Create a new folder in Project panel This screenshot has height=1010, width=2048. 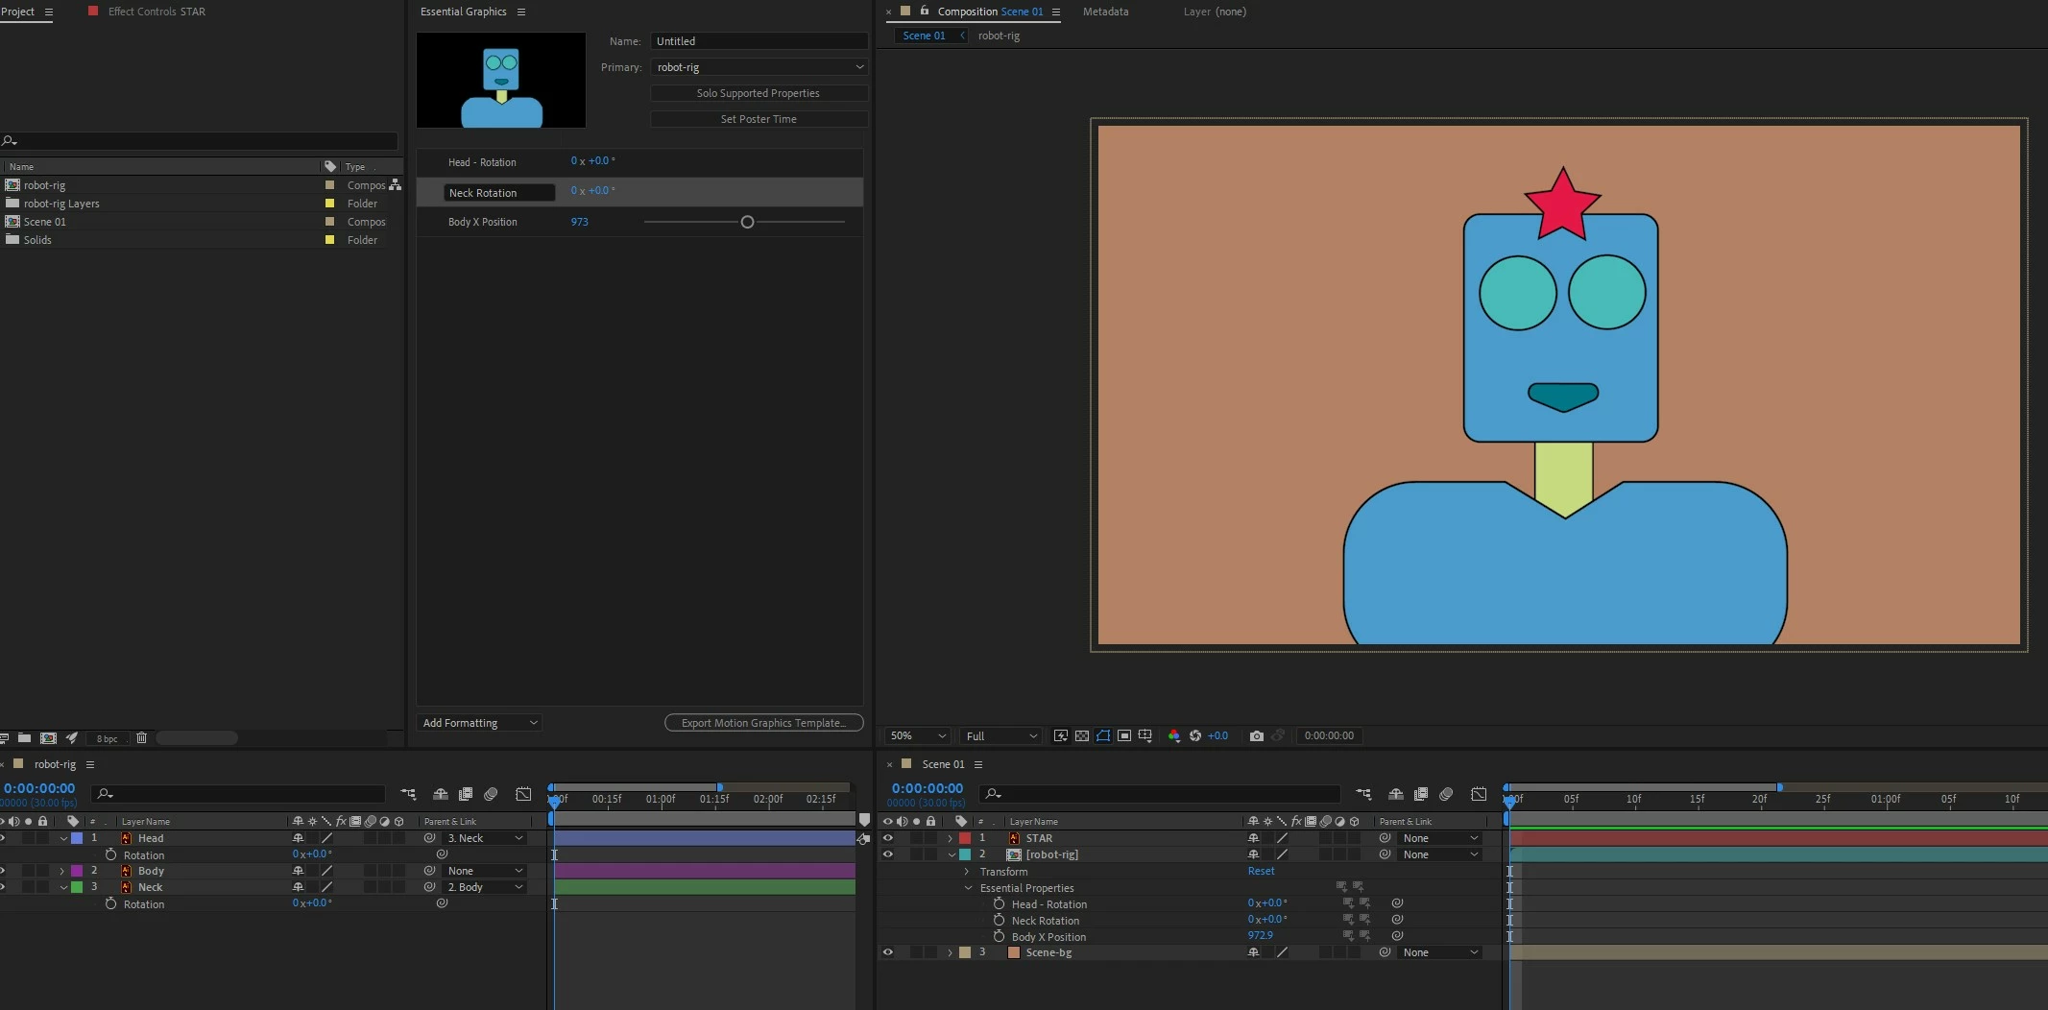coord(24,737)
